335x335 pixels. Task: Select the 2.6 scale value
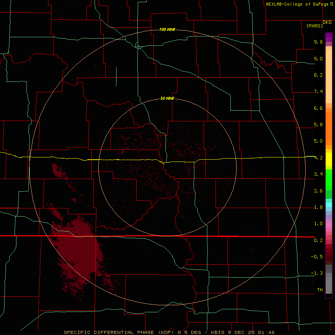(x=318, y=191)
